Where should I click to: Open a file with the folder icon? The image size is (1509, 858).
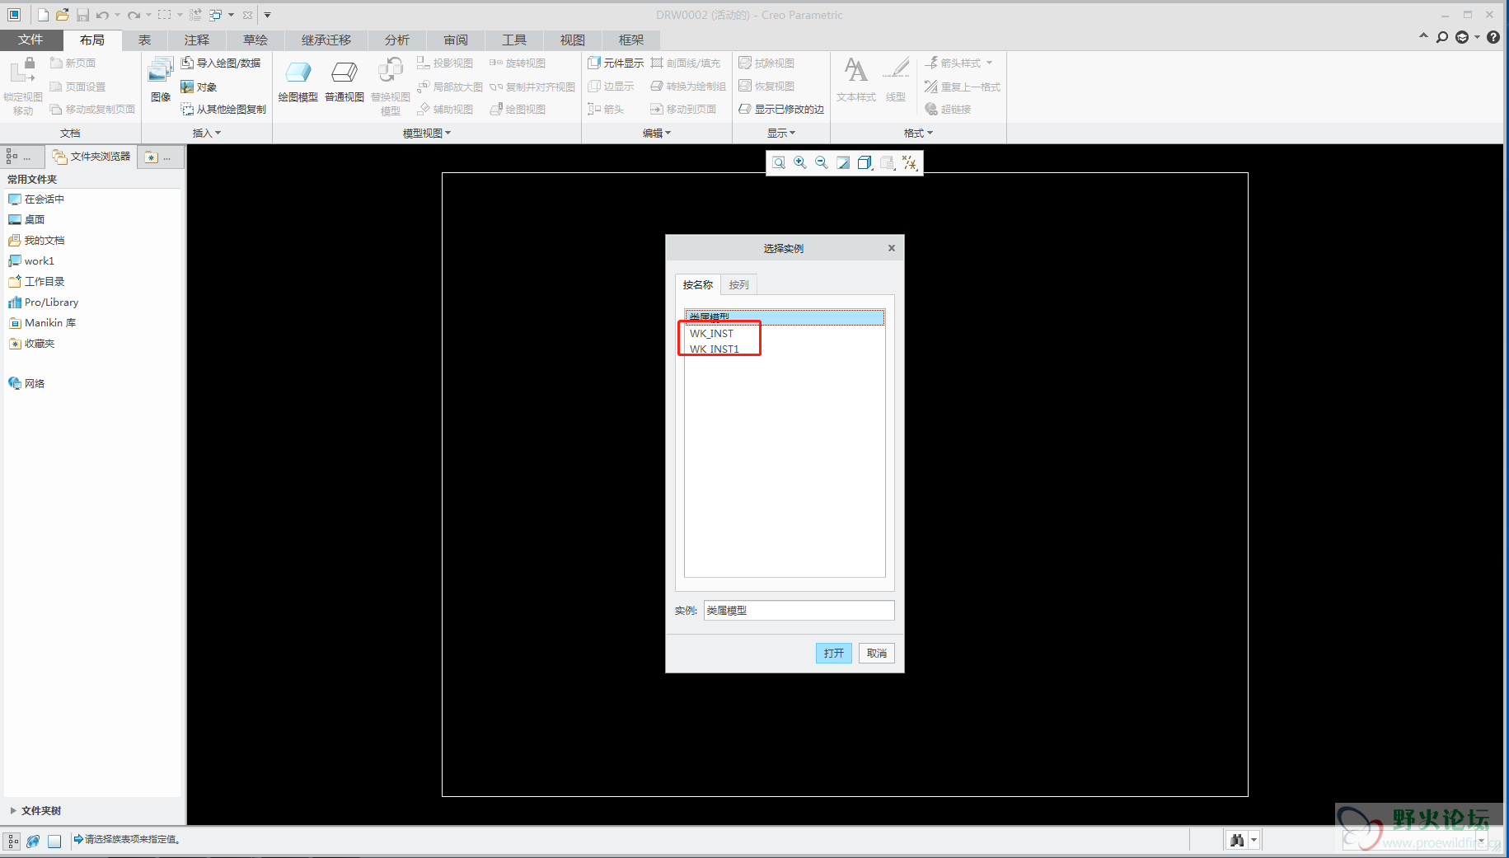(x=62, y=15)
